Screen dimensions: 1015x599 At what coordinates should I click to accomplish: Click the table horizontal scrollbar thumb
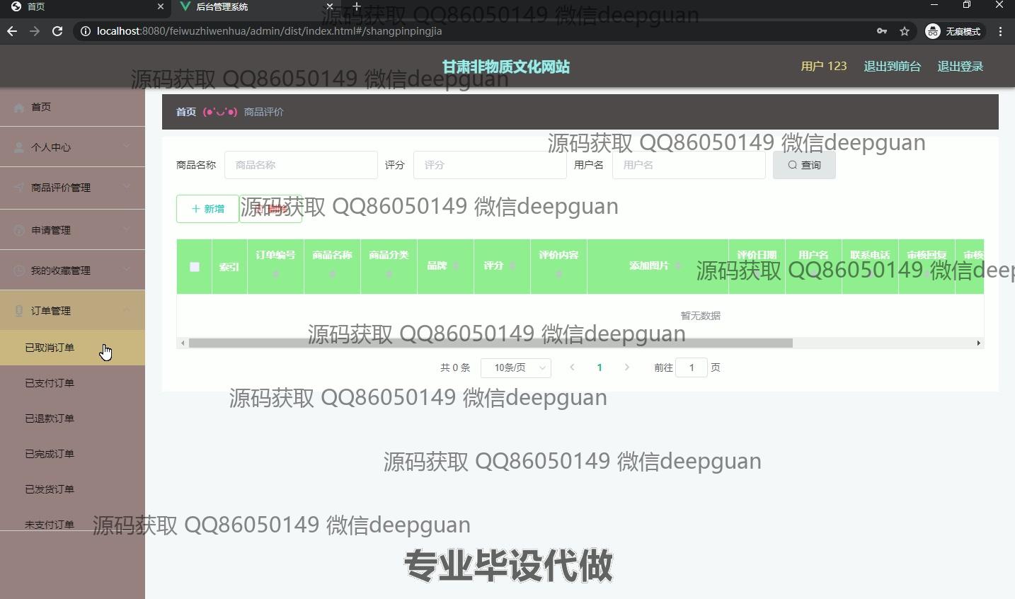tap(491, 343)
